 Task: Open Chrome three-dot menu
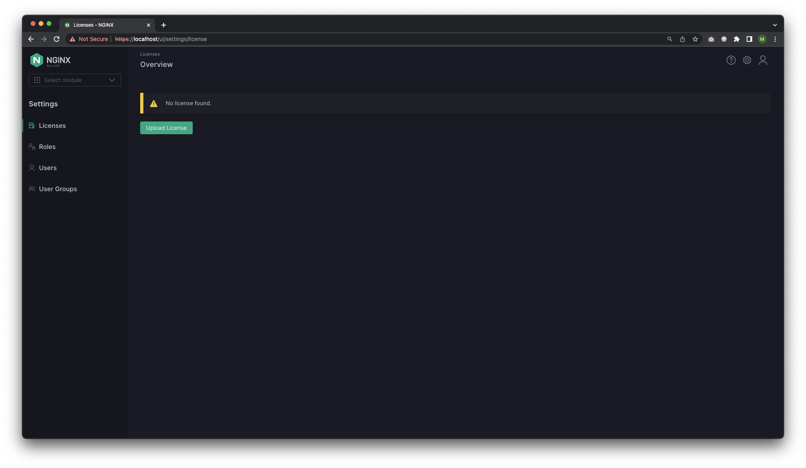(x=775, y=39)
